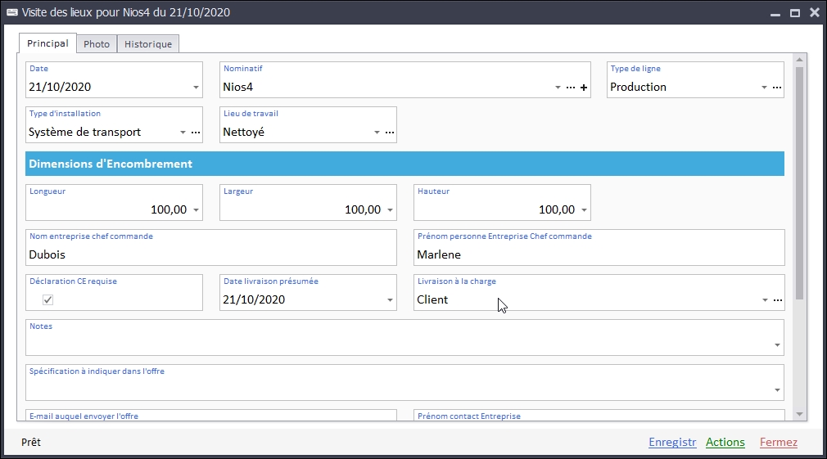Click the ellipsis icon for Lieu de travail
The image size is (827, 459).
[390, 133]
